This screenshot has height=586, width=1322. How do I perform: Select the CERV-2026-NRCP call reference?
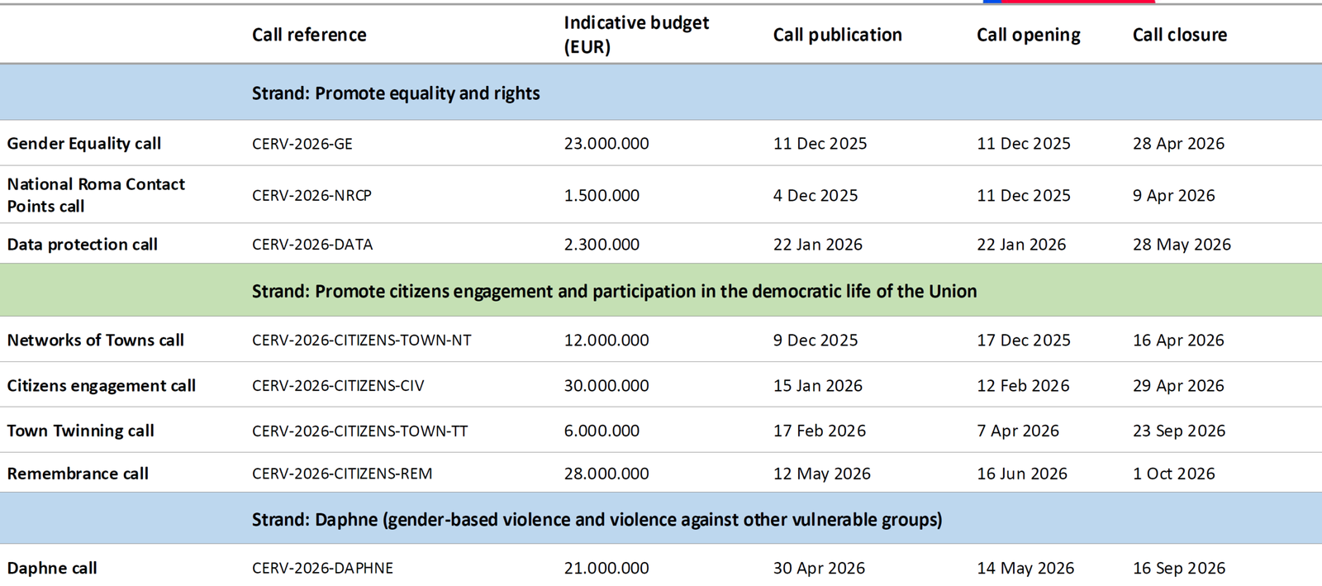[x=311, y=196]
